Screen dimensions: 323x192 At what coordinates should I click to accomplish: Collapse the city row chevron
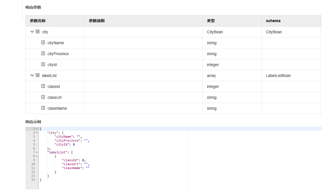[x=32, y=32]
